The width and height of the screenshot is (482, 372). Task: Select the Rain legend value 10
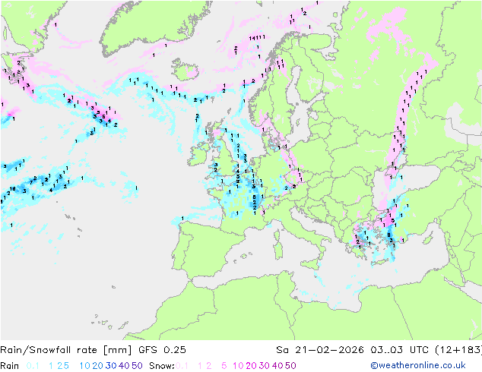pyautogui.click(x=84, y=366)
